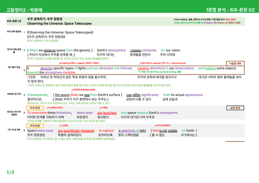Select the sidebar label '지표에서 본 우주'
The width and height of the screenshot is (259, 183).
tap(14, 94)
